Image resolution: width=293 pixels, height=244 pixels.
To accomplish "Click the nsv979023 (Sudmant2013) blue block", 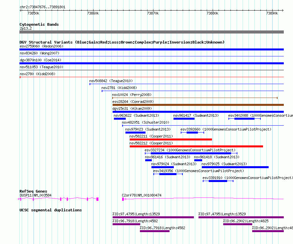I will click(x=136, y=133).
